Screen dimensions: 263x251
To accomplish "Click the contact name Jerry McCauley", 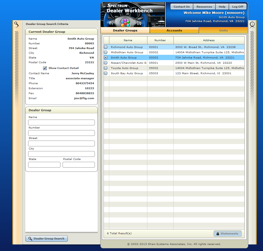I will coord(83,73).
